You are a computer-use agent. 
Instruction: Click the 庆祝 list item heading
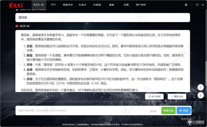point(29,79)
